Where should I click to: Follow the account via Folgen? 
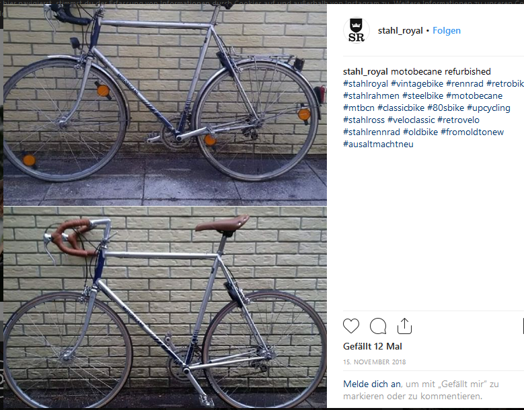447,30
